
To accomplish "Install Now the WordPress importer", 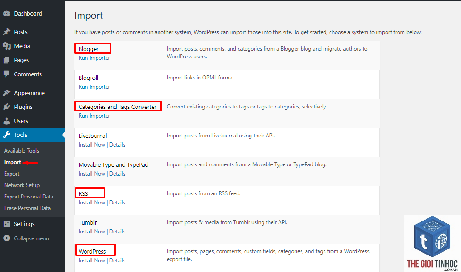I will pyautogui.click(x=92, y=261).
